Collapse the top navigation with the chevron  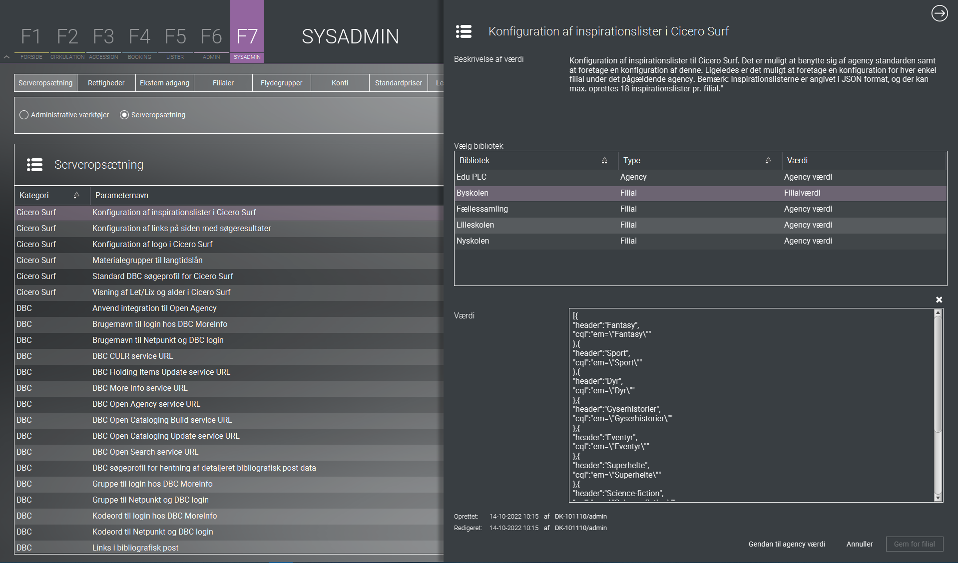tap(6, 57)
